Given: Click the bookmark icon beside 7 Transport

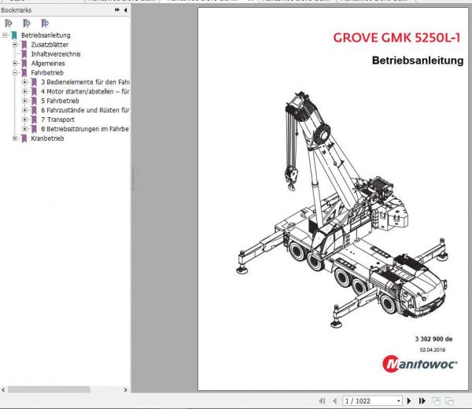Looking at the screenshot, I should (x=34, y=120).
